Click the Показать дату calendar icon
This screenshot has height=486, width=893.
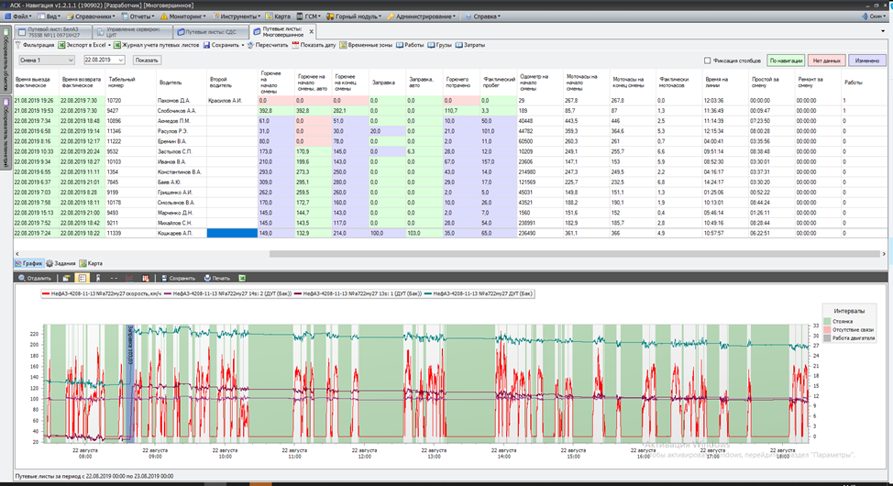point(296,45)
